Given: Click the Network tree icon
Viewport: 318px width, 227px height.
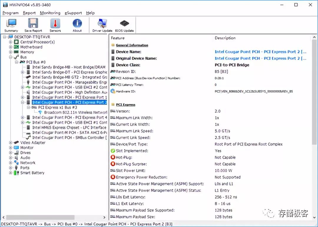Looking at the screenshot, I should (x=16, y=163).
